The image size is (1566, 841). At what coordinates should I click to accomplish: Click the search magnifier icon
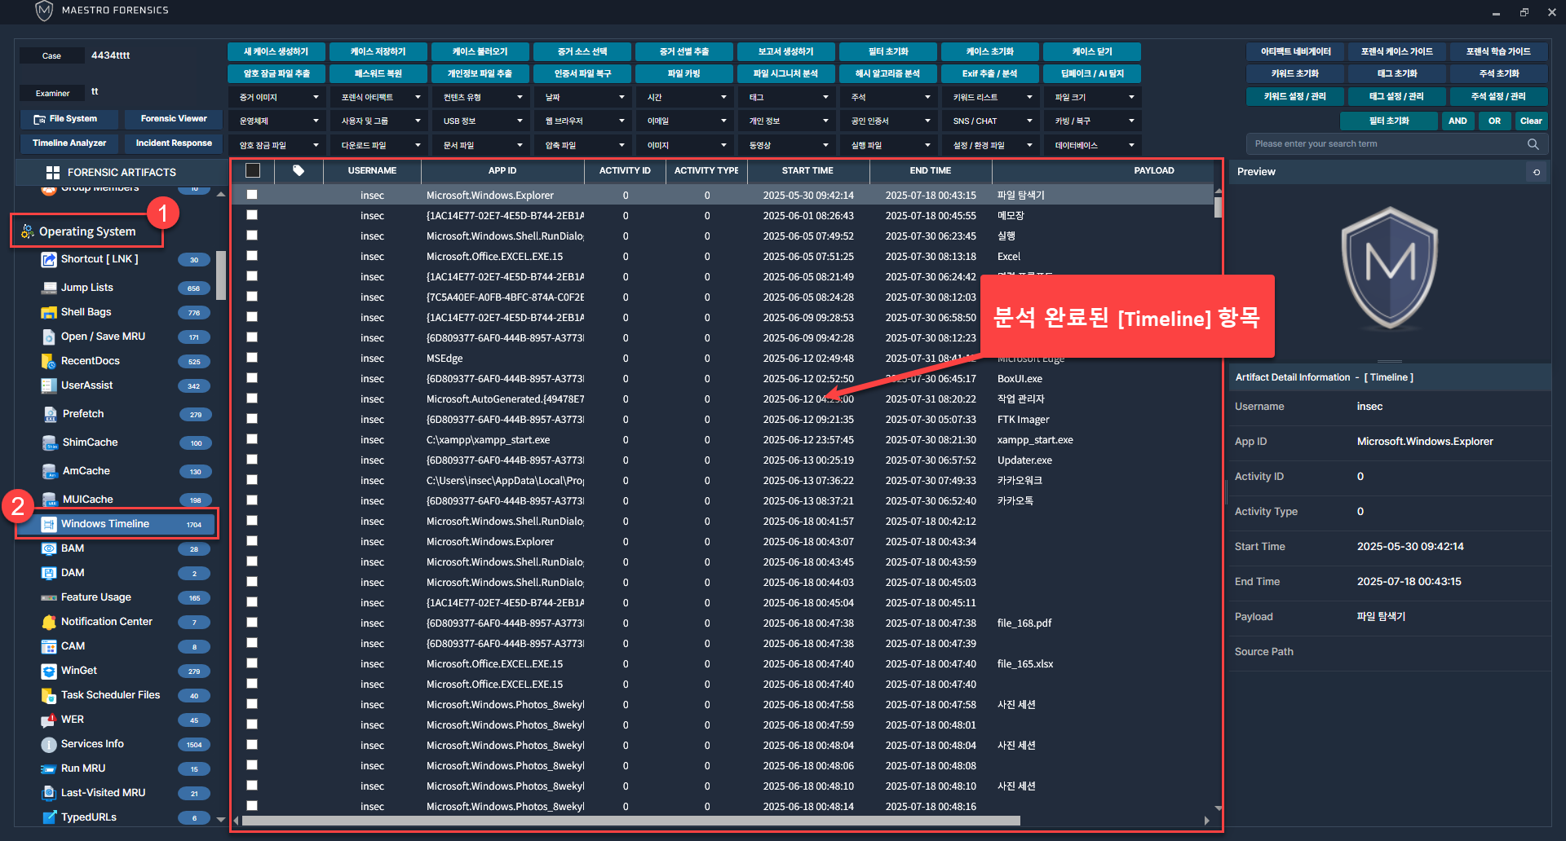[x=1533, y=144]
